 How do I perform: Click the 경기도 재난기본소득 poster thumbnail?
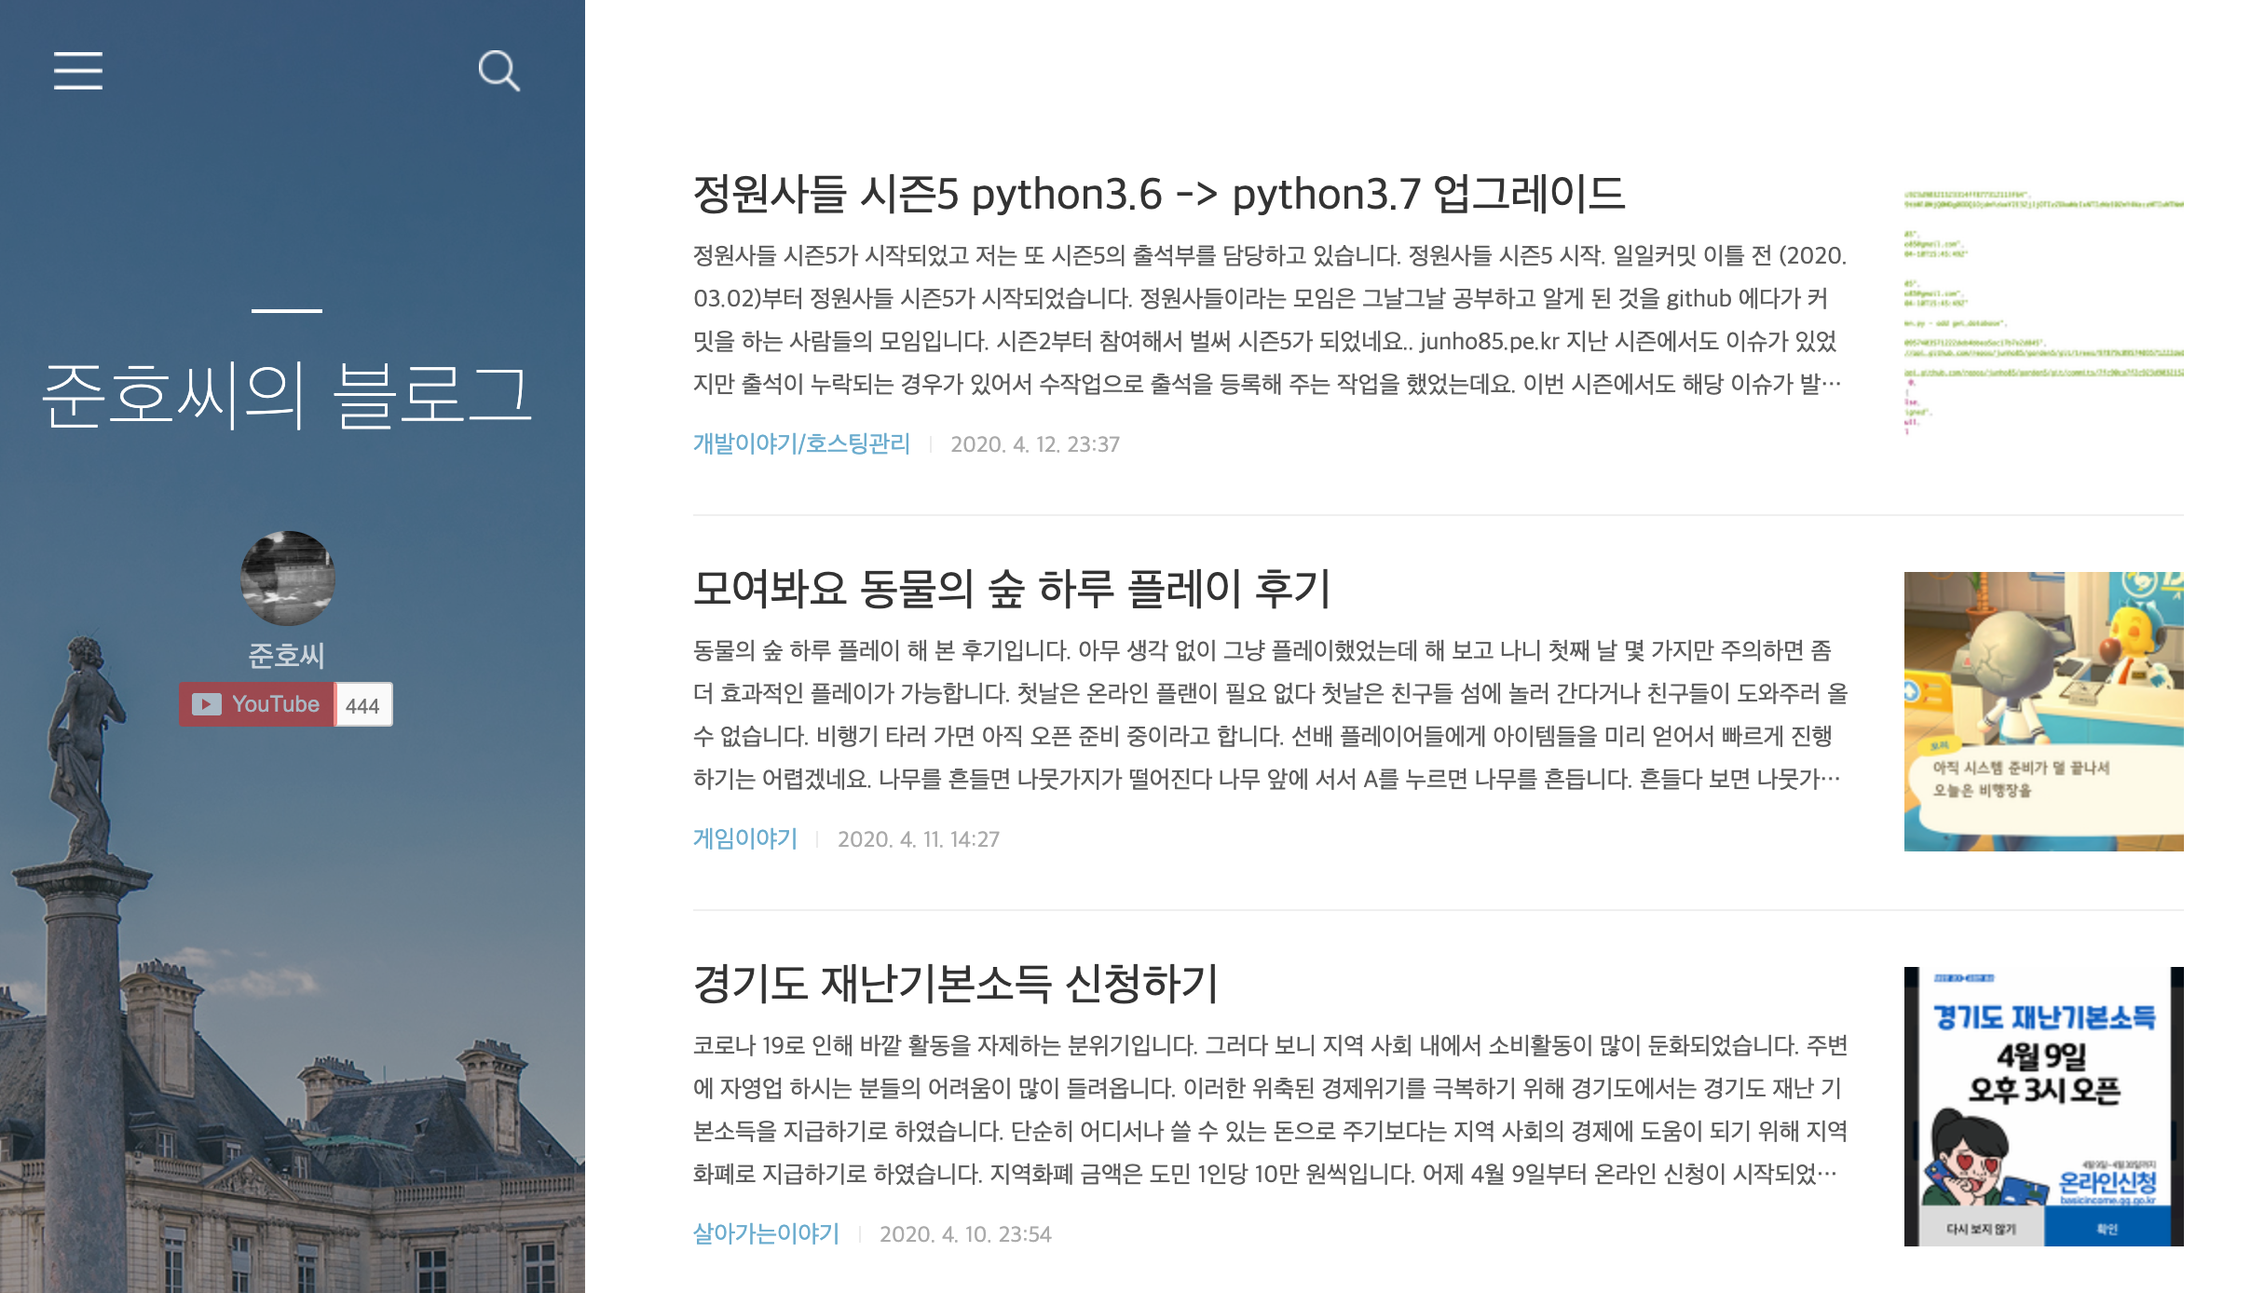[x=2042, y=1106]
